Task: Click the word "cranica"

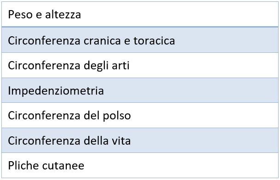Action: pos(103,41)
